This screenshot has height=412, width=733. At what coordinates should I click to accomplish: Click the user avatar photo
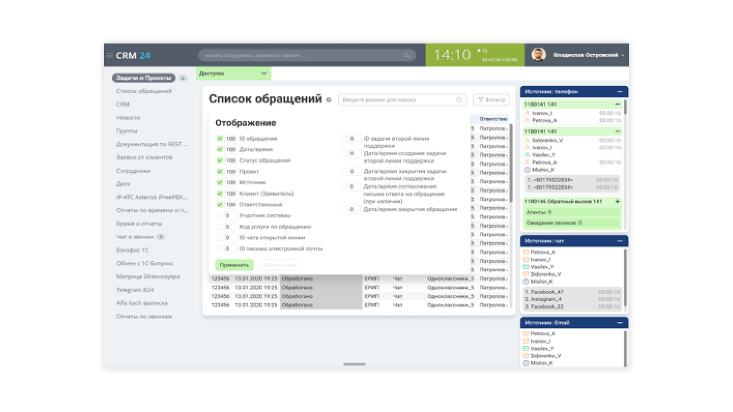click(x=539, y=55)
